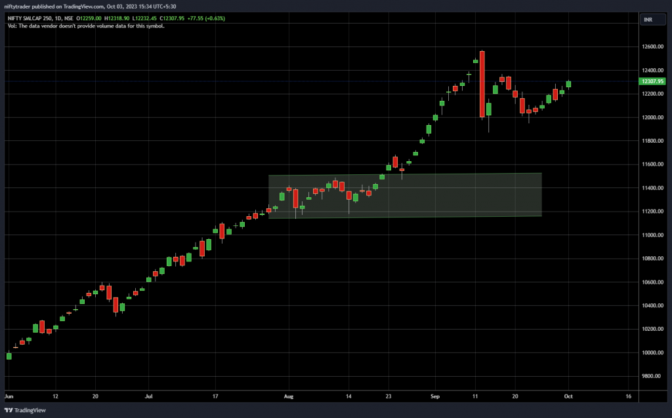
Task: Click the niftytrader published attribution text
Action: (90, 7)
